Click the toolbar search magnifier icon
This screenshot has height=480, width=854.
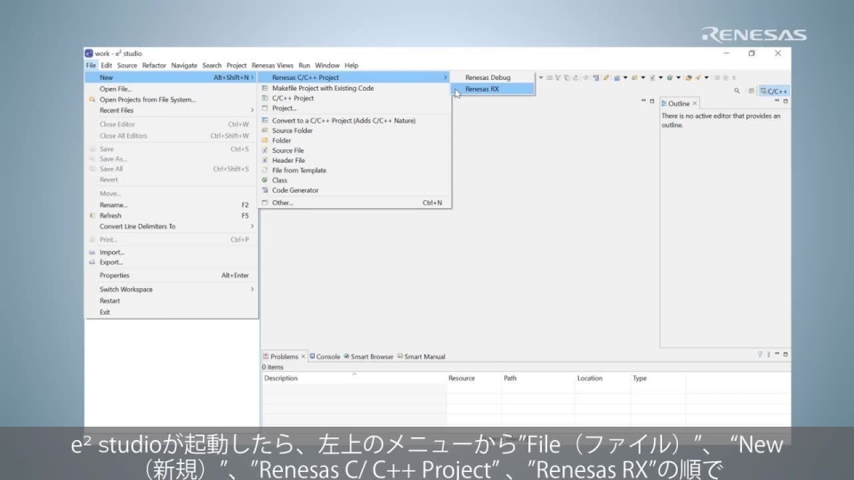pyautogui.click(x=737, y=91)
